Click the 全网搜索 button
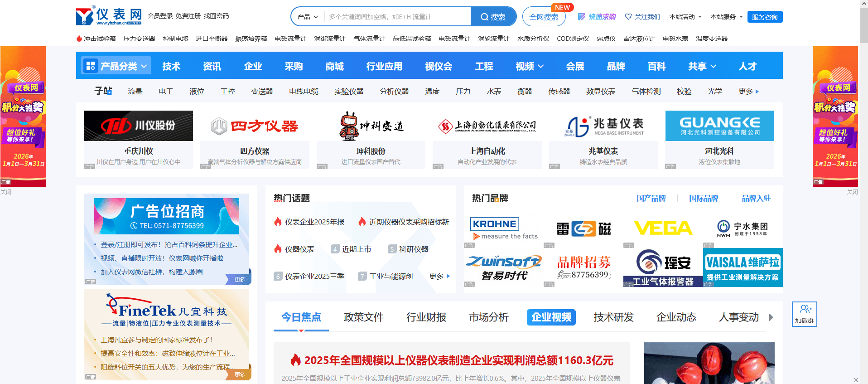Image resolution: width=868 pixels, height=384 pixels. point(544,17)
